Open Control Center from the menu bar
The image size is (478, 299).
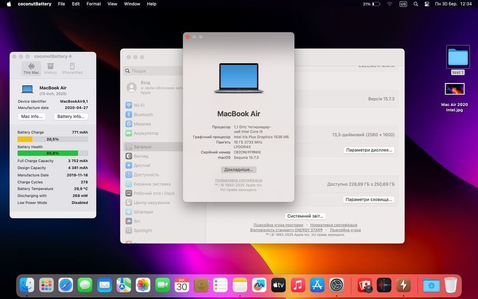coord(427,4)
